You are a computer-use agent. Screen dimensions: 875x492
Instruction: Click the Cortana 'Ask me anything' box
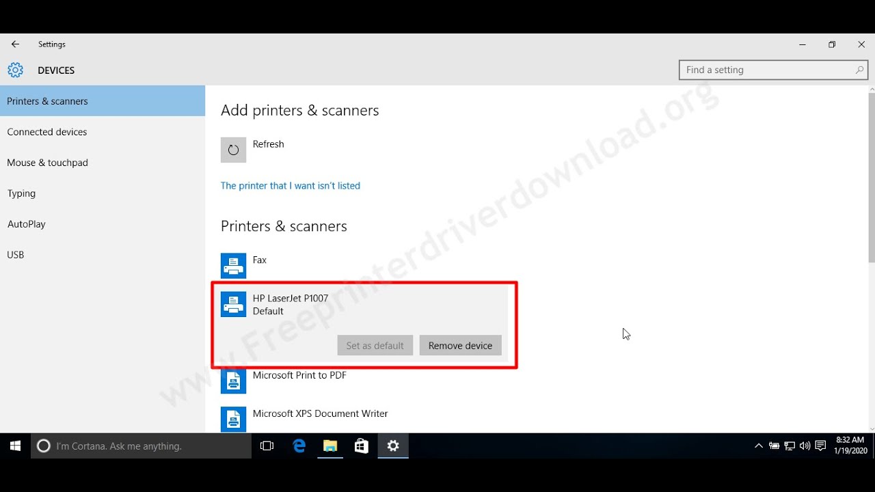142,446
